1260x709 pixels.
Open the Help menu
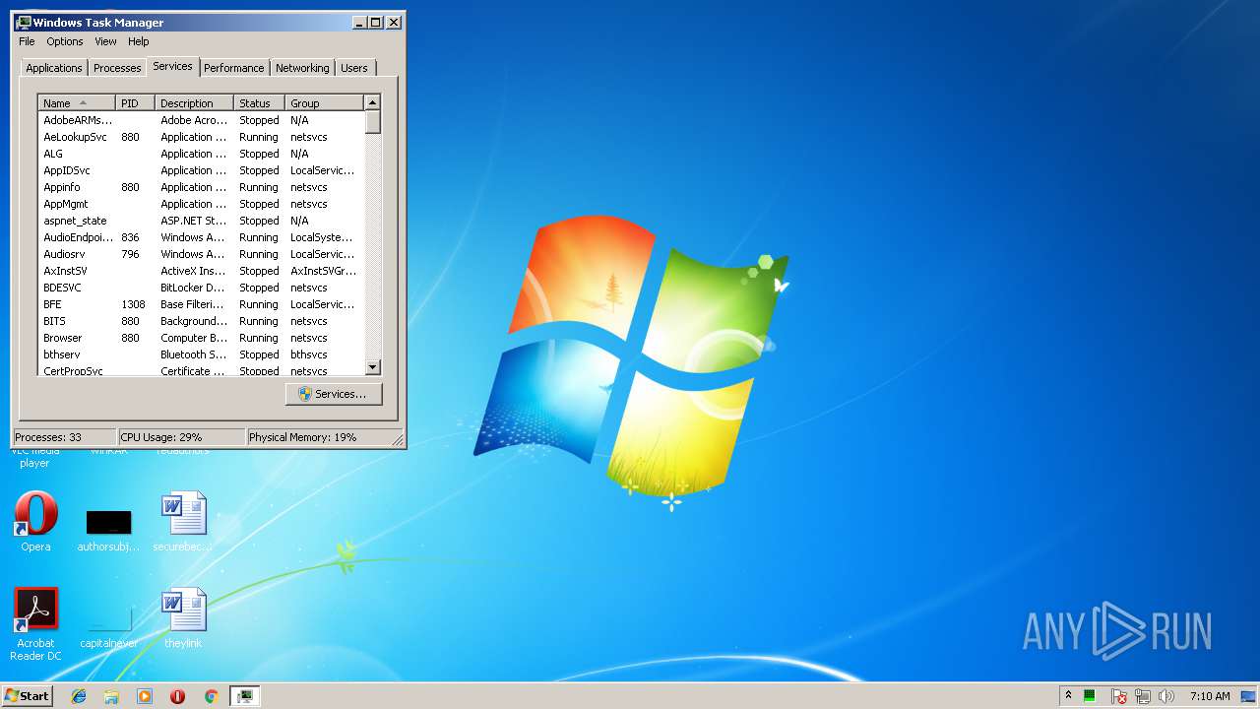point(139,41)
